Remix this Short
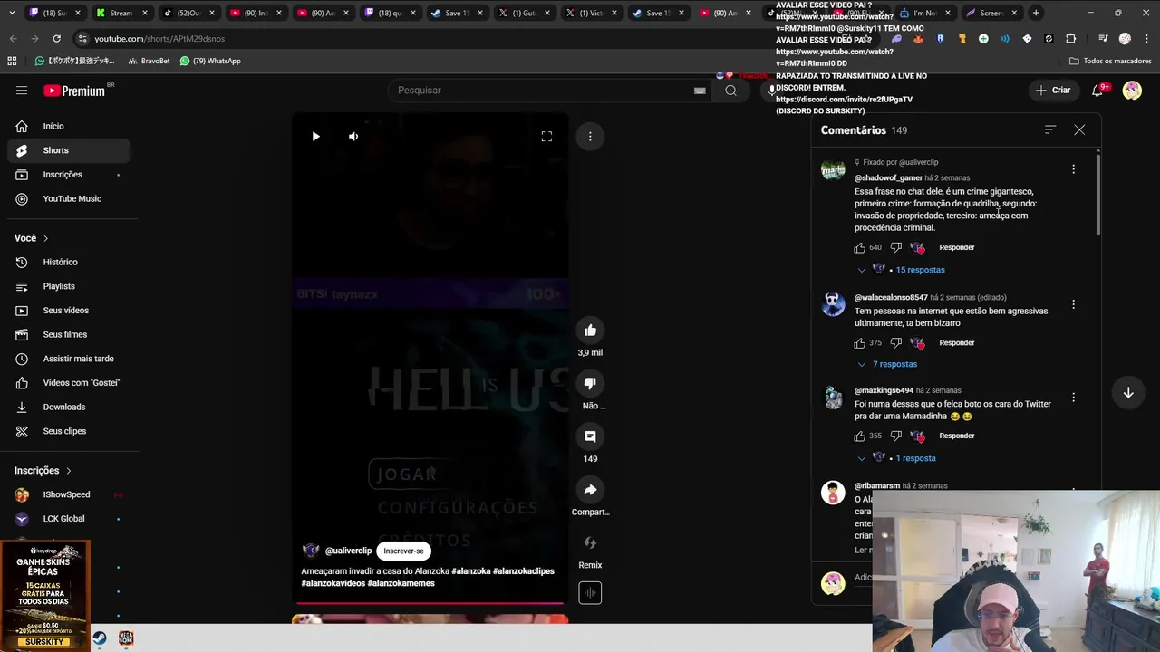 590,543
